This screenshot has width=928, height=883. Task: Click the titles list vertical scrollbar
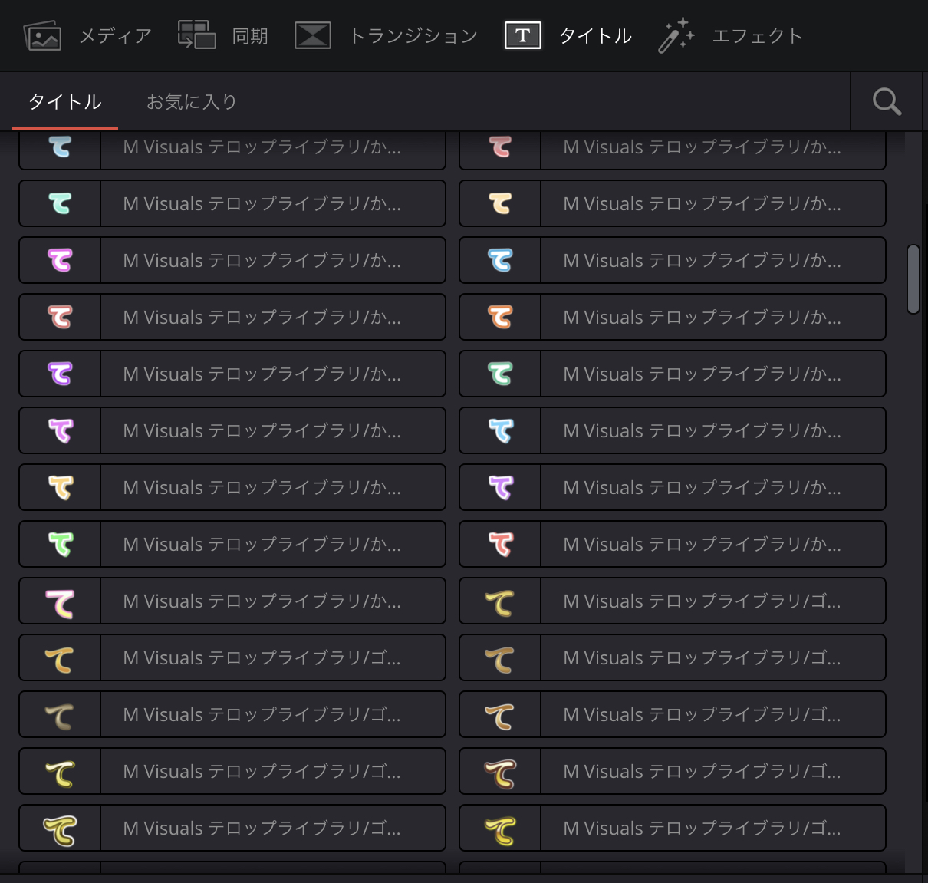[x=913, y=279]
